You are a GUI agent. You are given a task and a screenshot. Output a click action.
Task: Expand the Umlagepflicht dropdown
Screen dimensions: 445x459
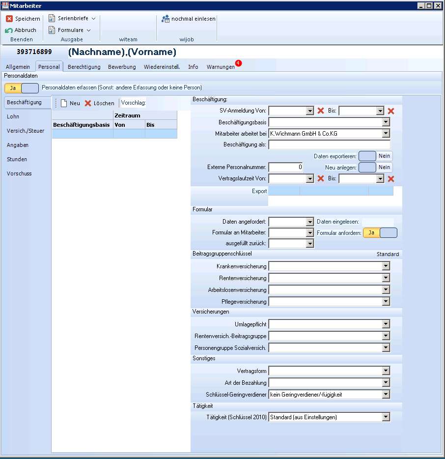pyautogui.click(x=386, y=324)
